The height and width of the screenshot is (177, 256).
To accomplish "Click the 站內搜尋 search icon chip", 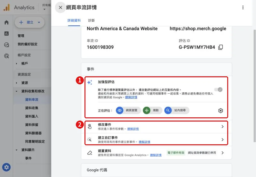I will click(x=177, y=110).
